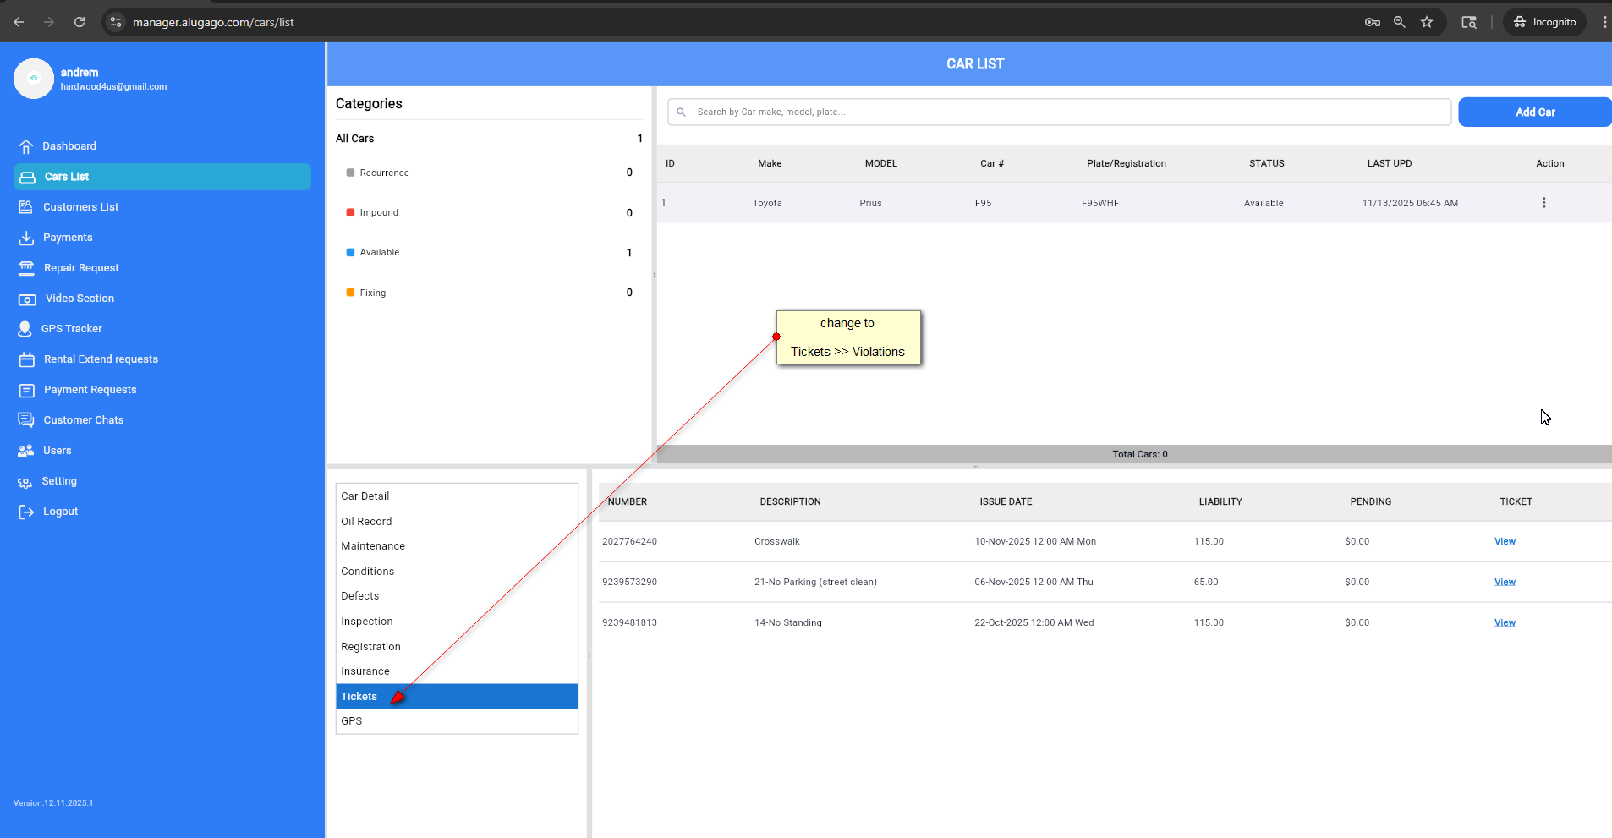Click the Customer Chats bubble icon
Viewport: 1612px width, 838px height.
coord(26,420)
